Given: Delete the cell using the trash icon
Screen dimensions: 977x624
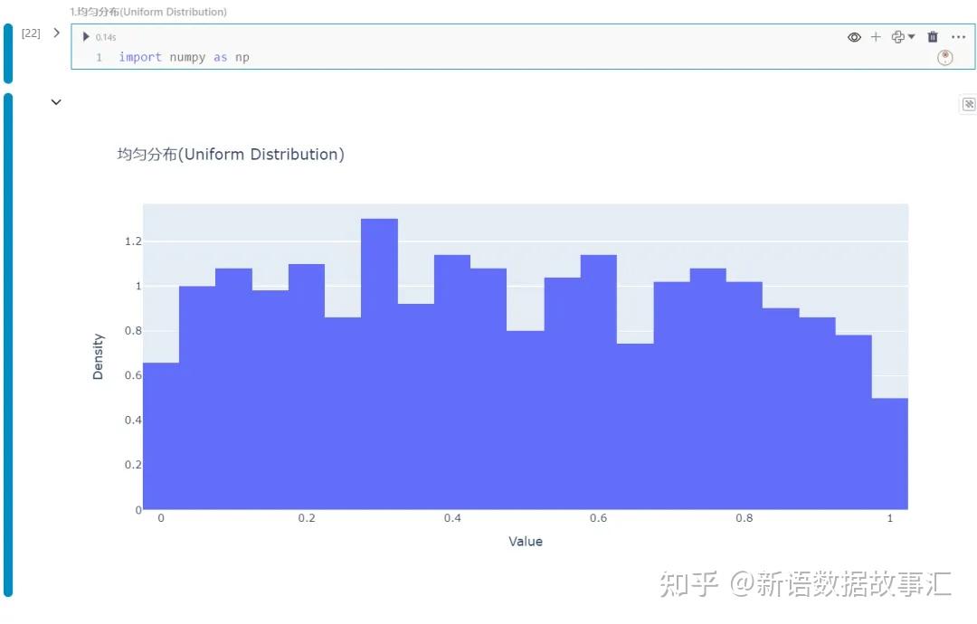Looking at the screenshot, I should coord(933,37).
